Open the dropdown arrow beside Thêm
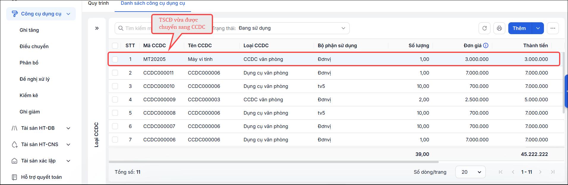This screenshot has height=185, width=568. [538, 28]
